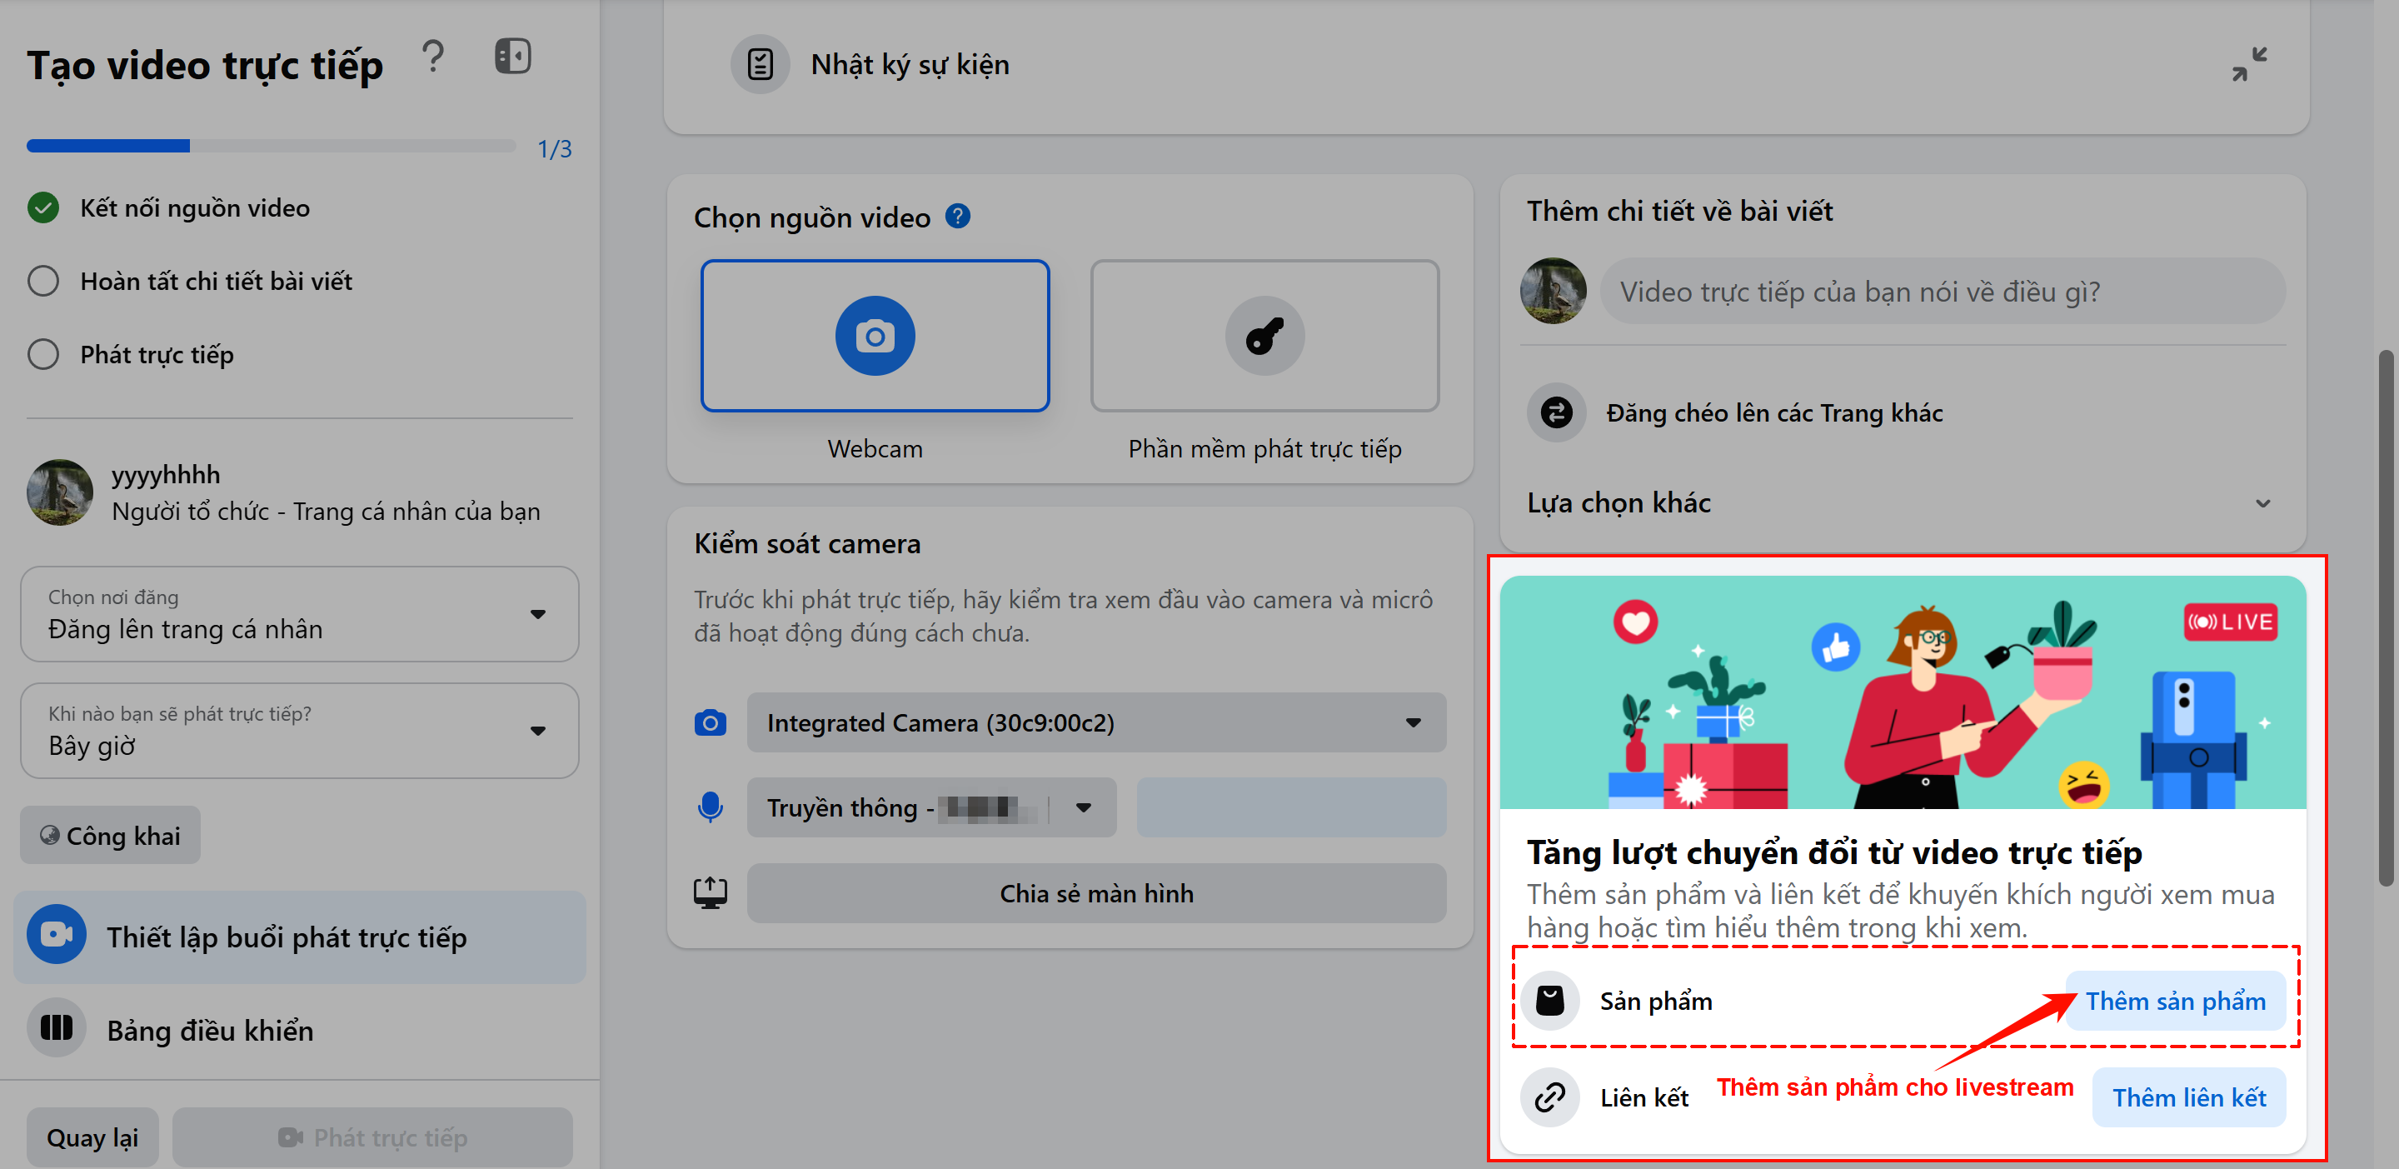
Task: Switch to Bảng điều khiển tab
Action: pyautogui.click(x=299, y=1029)
